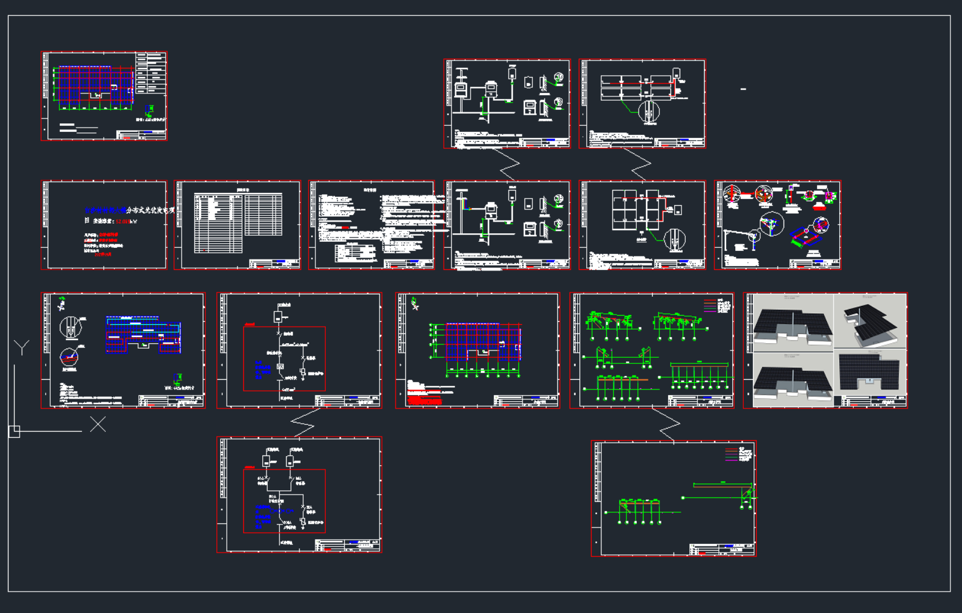Image resolution: width=962 pixels, height=613 pixels.
Task: Click the top-right angled 3D roof render
Action: click(x=870, y=321)
